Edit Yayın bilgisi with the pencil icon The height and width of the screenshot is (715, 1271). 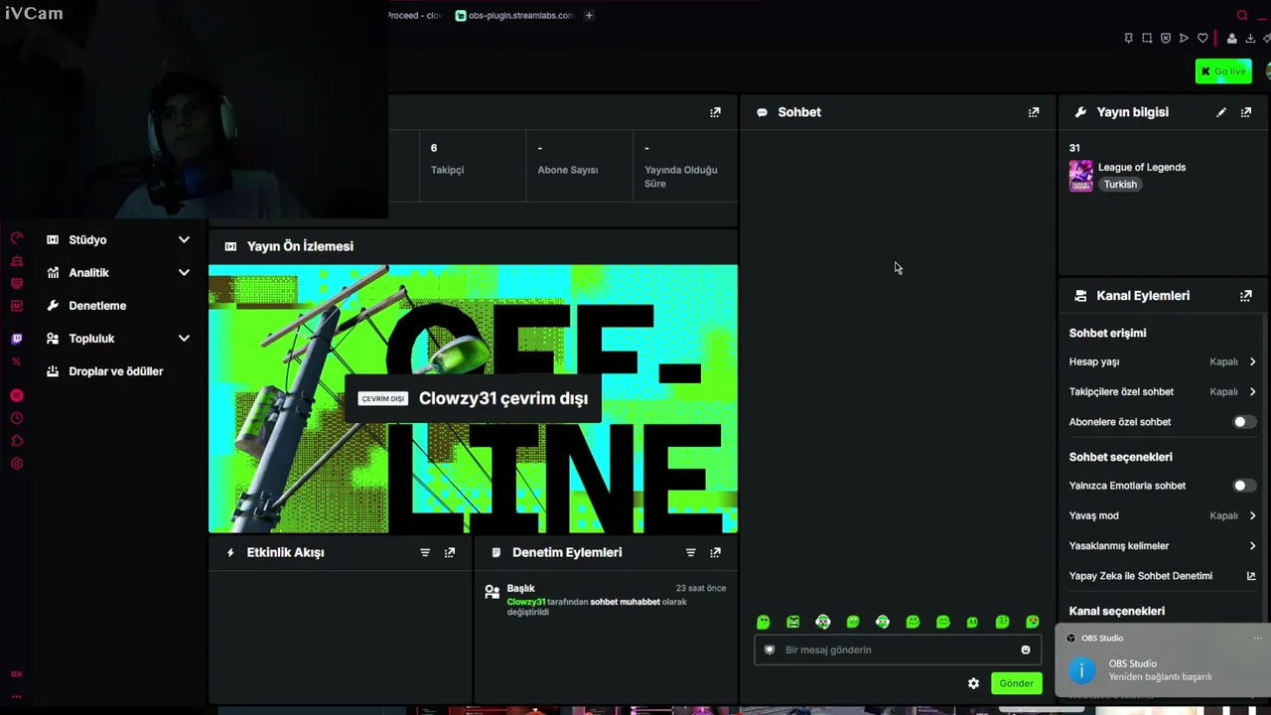1221,112
